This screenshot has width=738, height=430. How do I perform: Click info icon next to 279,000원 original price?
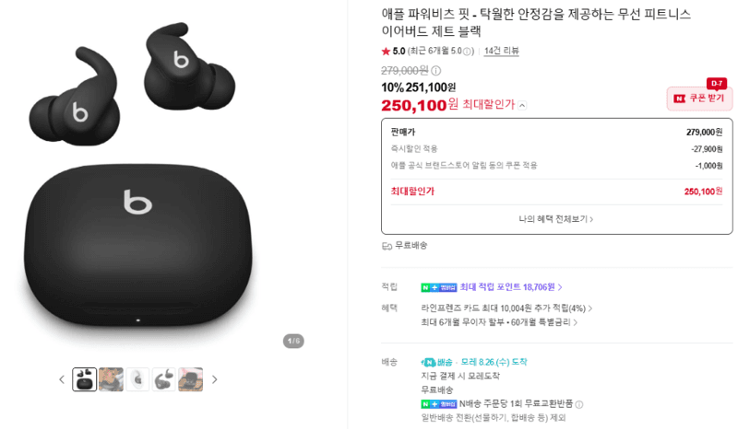436,71
